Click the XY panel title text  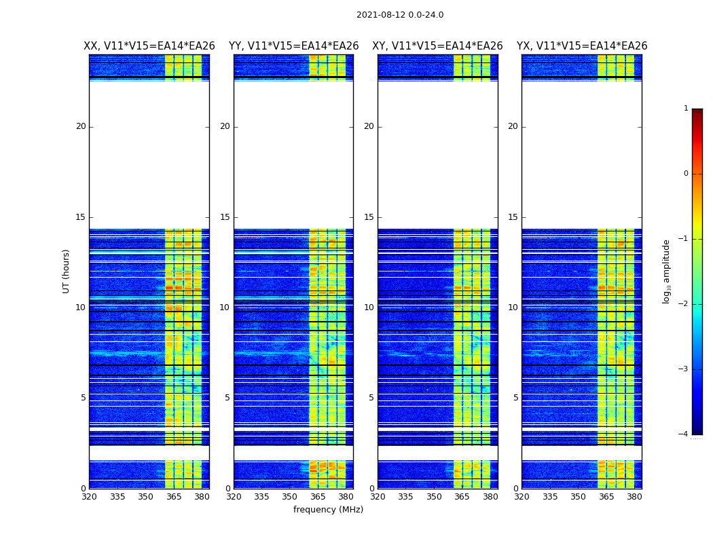click(437, 46)
